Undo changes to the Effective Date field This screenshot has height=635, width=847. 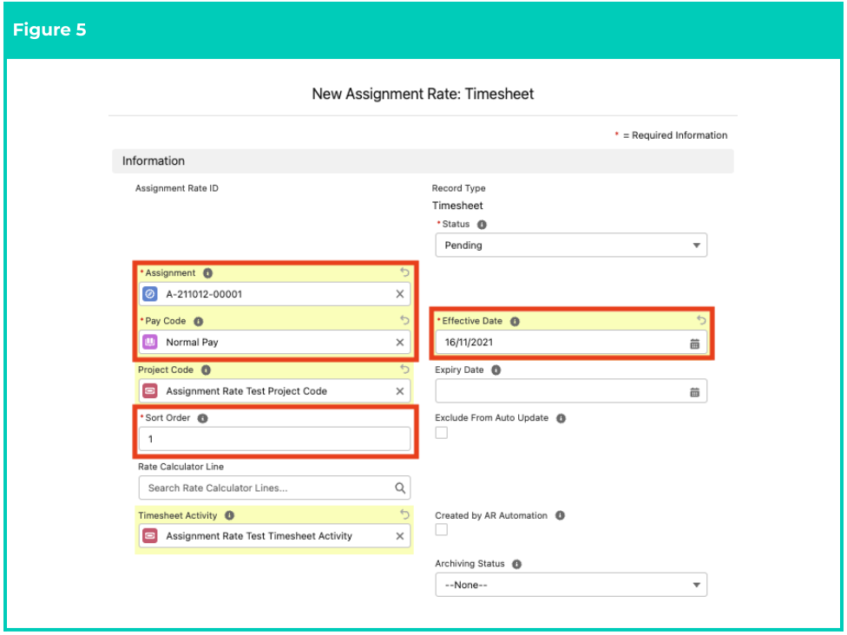(701, 320)
